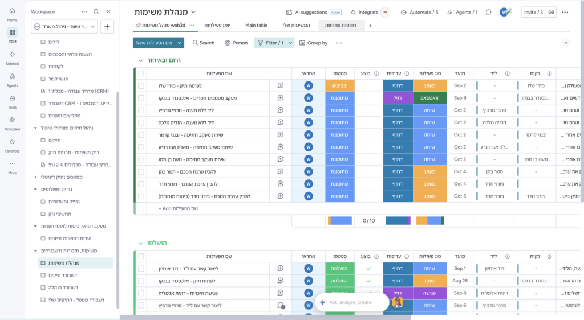
Task: Open the Notetaker sidebar icon
Action: [x=13, y=124]
